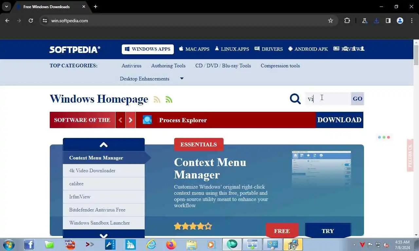Open the Chrome extensions puzzle icon
Image resolution: width=419 pixels, height=251 pixels.
(x=347, y=21)
